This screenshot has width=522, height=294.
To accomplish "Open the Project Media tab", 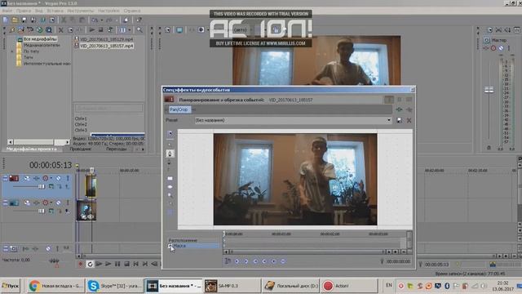I will click(32, 149).
